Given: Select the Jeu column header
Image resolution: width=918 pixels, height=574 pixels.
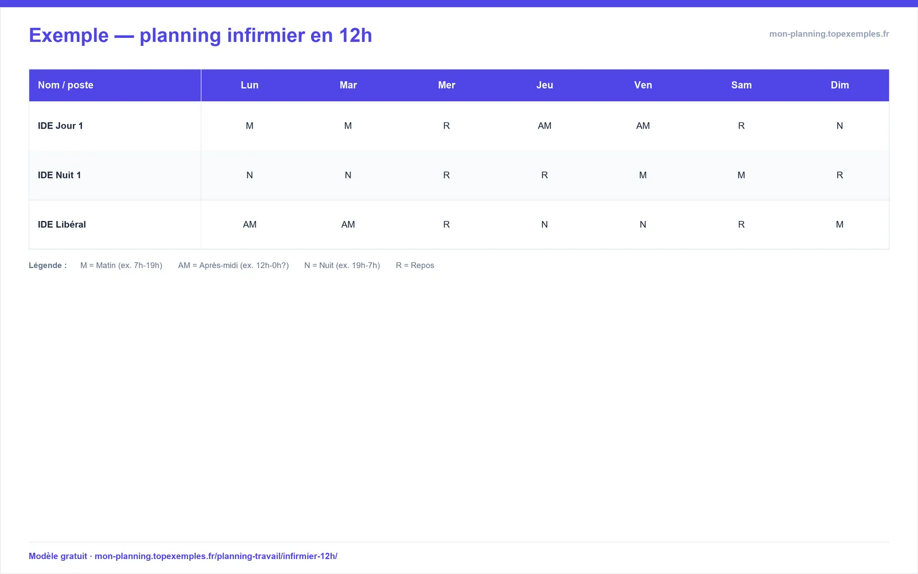Looking at the screenshot, I should (x=544, y=85).
